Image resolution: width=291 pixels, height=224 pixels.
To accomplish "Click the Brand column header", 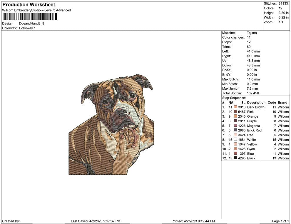I will click(282, 103).
